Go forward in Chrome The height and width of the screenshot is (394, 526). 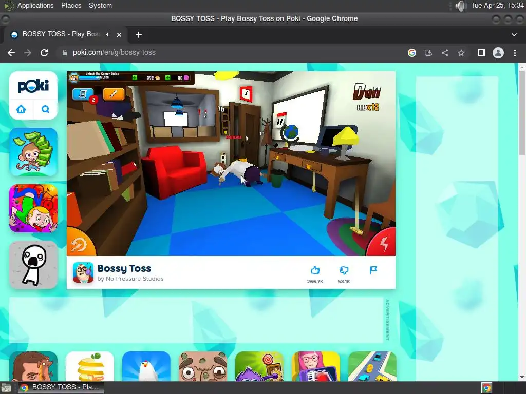pyautogui.click(x=28, y=53)
